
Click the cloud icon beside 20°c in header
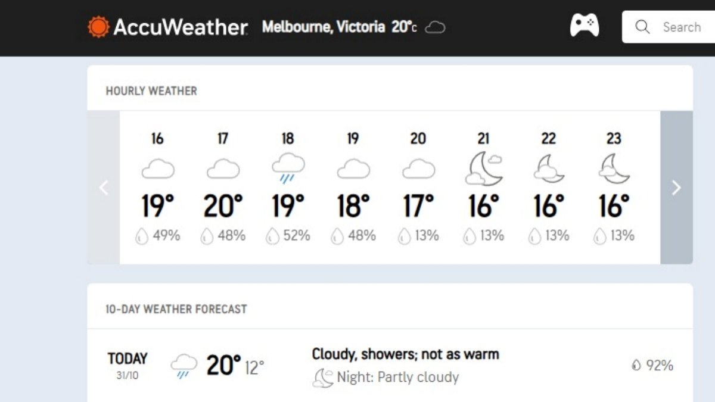click(x=434, y=27)
